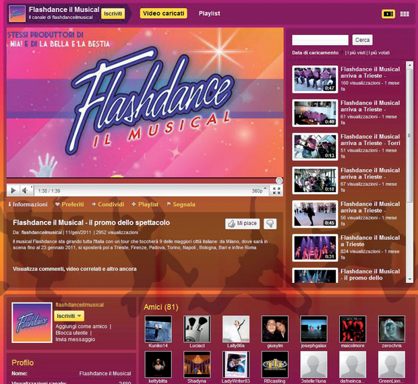Open friend kettybitta avatar
418x384 pixels.
tap(158, 364)
